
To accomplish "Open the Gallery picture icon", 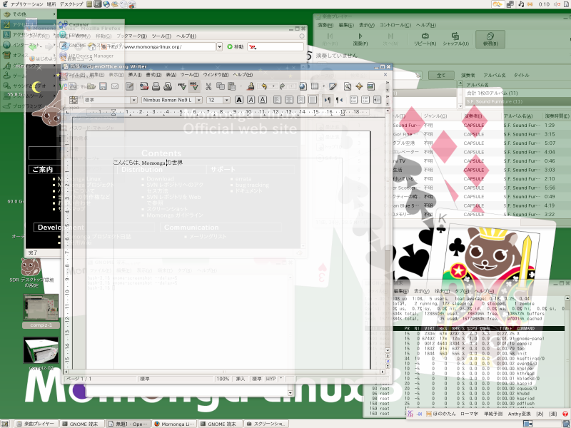I will (x=370, y=86).
